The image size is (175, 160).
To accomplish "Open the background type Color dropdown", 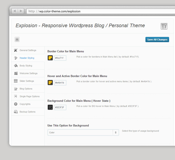I will [x=83, y=132].
